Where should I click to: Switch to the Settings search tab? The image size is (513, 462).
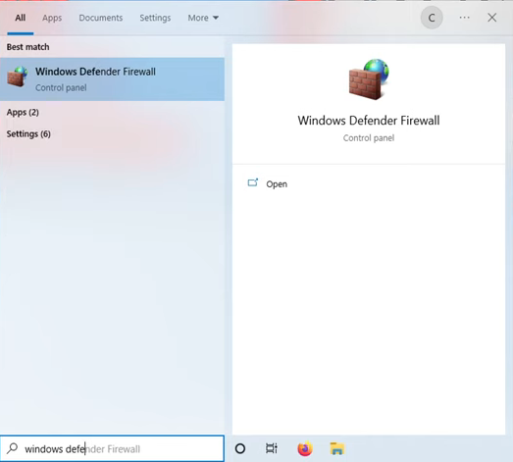(x=155, y=18)
